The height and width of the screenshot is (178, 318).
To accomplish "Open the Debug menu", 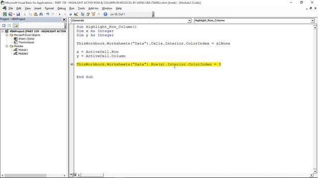I will coord(62,8).
